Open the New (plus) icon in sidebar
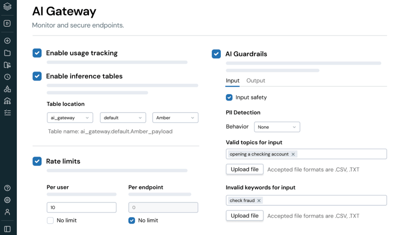This screenshot has height=235, width=400. coord(8,41)
